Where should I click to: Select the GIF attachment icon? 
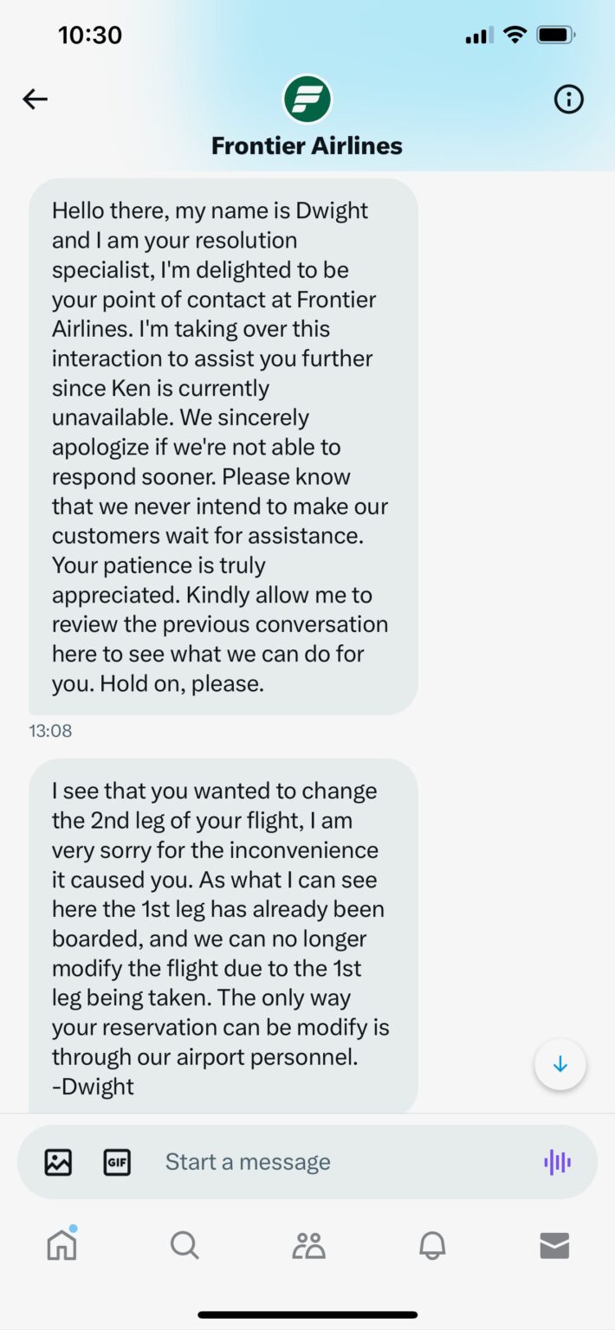pyautogui.click(x=118, y=1162)
